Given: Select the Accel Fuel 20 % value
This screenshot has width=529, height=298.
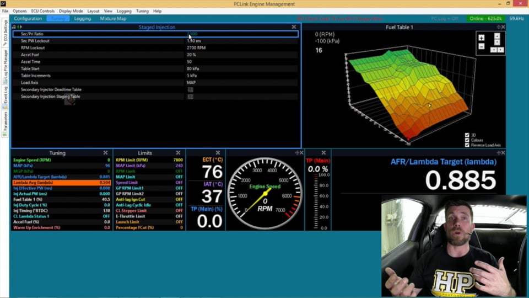Looking at the screenshot, I should tap(191, 55).
